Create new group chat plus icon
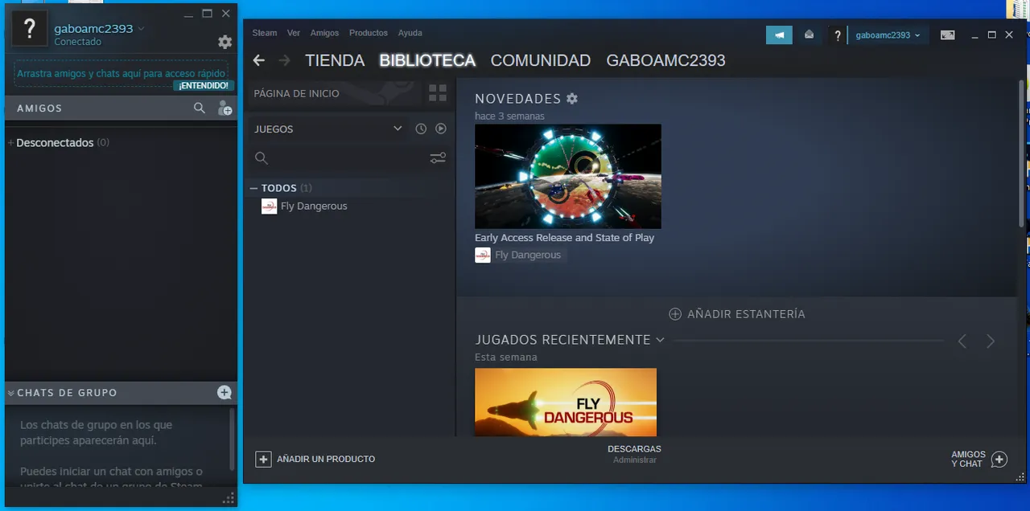1030x511 pixels. tap(225, 392)
